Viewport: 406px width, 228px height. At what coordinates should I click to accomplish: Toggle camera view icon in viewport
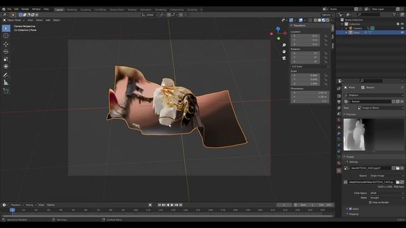tap(284, 58)
